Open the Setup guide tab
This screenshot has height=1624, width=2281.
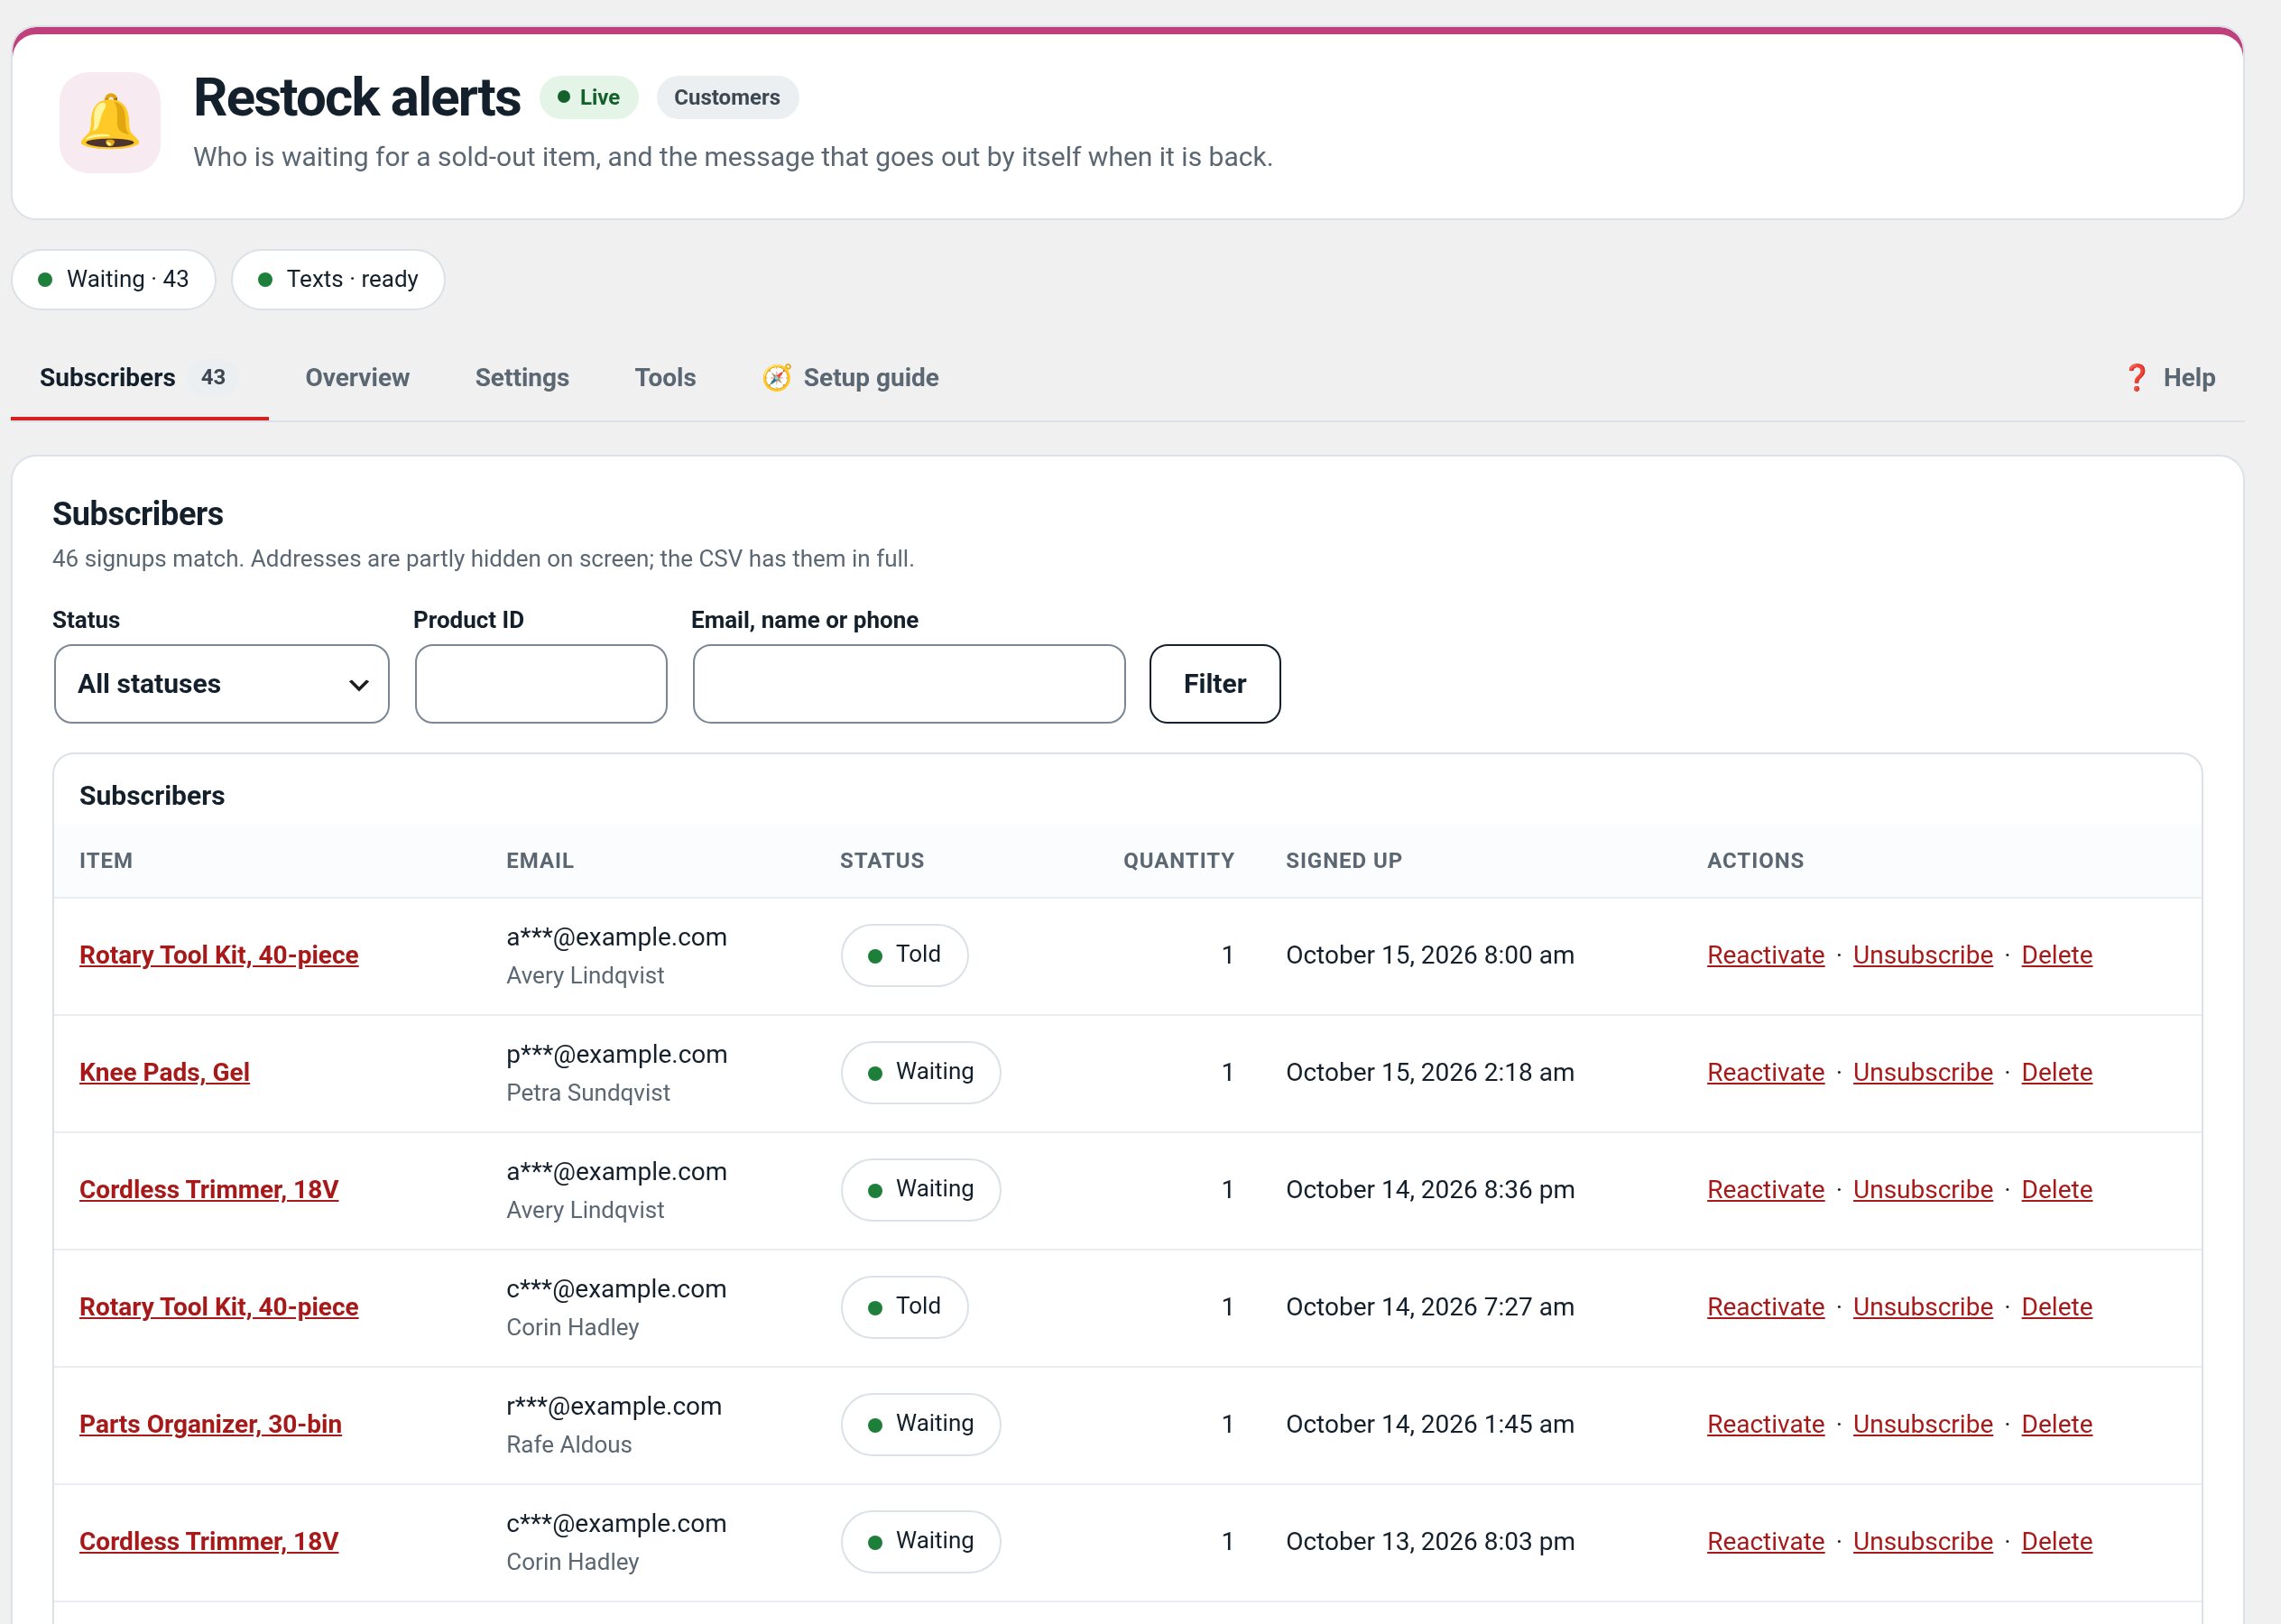tap(851, 377)
